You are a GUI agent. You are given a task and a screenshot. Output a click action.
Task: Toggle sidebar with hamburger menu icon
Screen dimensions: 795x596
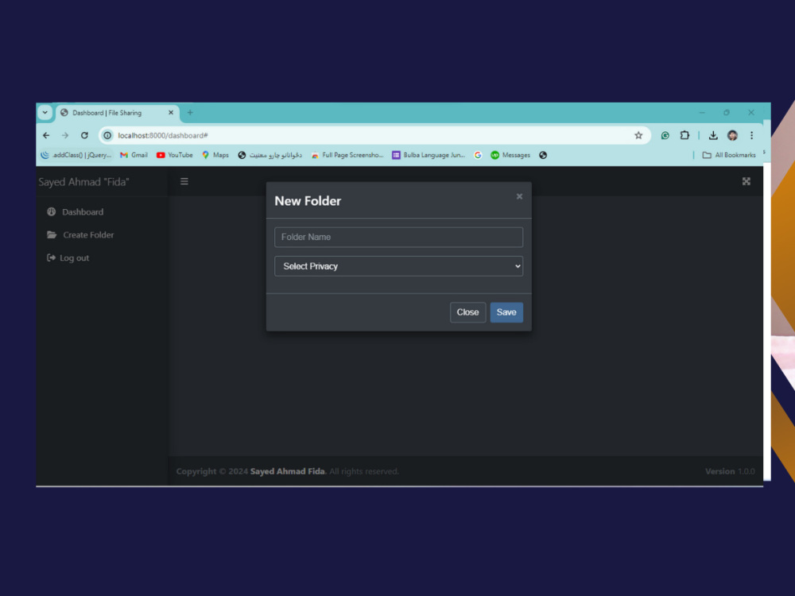(184, 181)
